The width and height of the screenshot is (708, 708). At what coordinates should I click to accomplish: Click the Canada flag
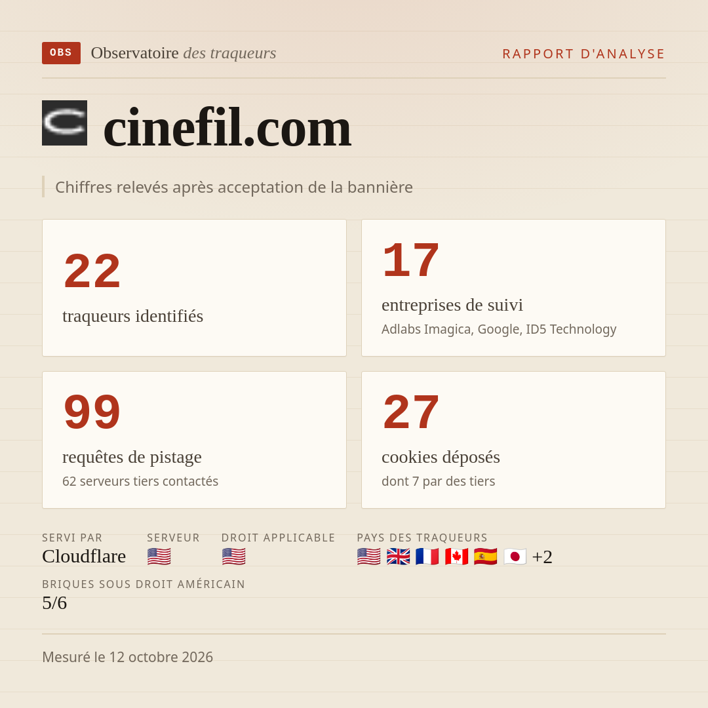coord(456,557)
